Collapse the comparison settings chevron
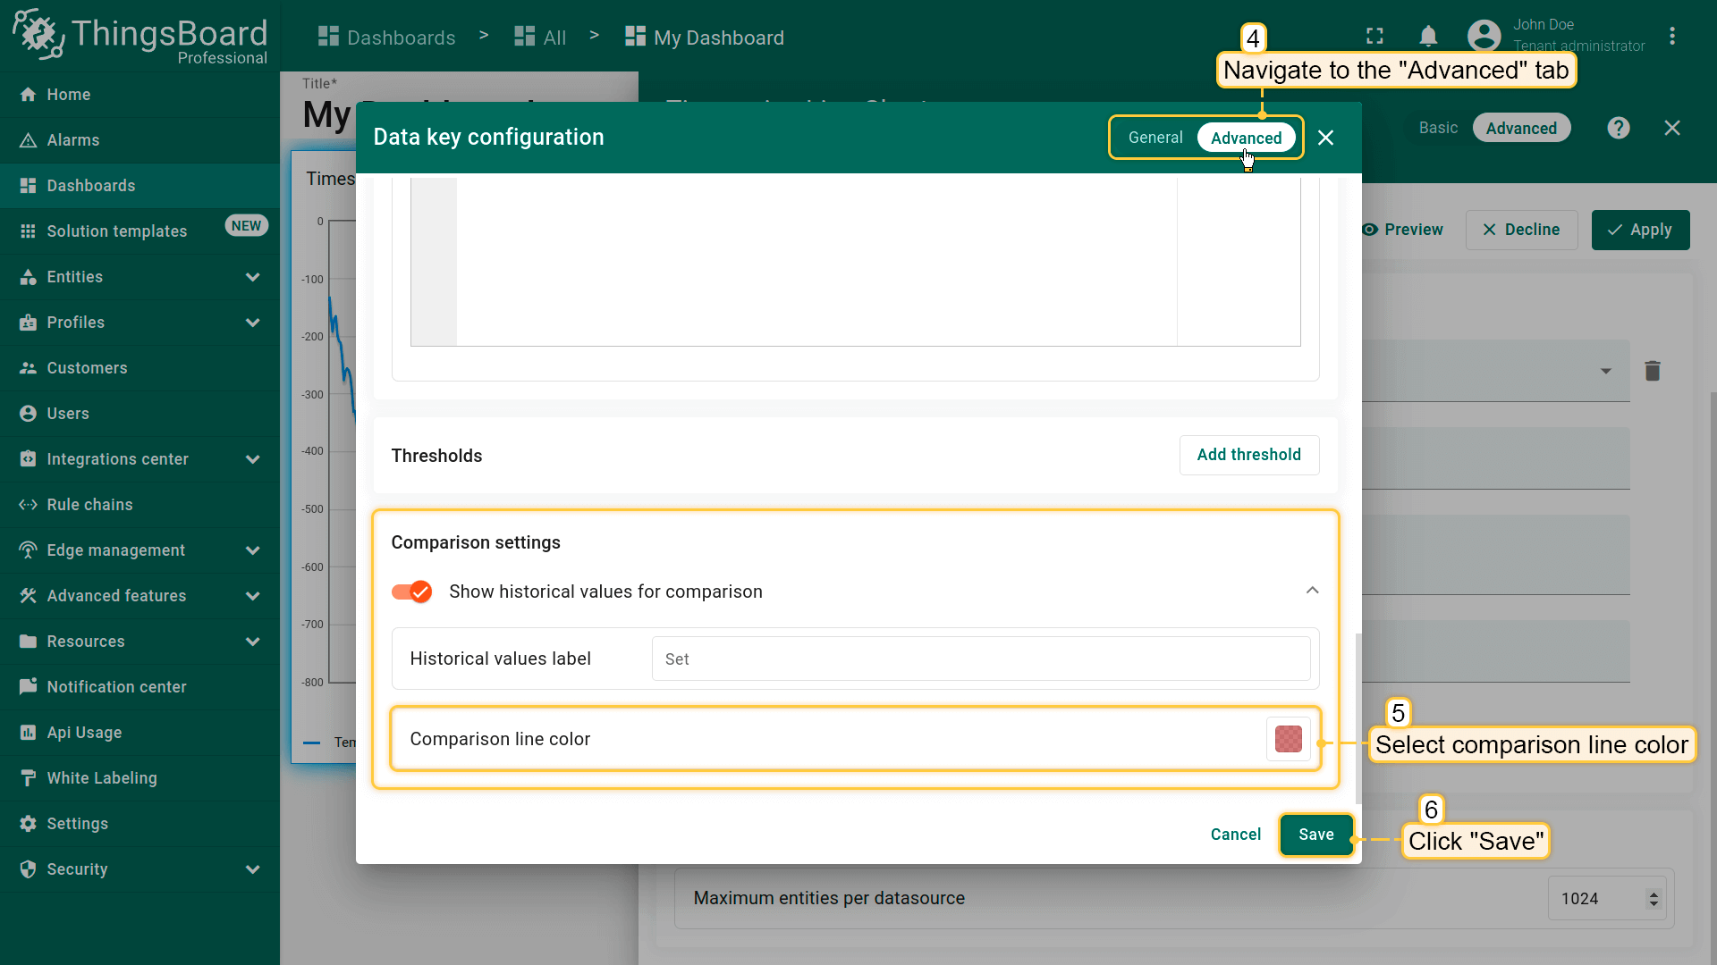 (1312, 591)
